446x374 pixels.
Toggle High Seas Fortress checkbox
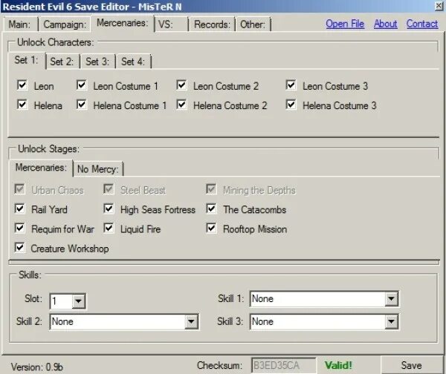click(109, 209)
